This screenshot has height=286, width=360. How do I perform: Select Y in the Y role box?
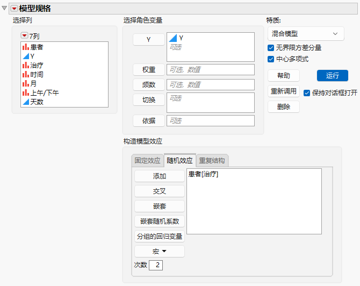pos(181,38)
